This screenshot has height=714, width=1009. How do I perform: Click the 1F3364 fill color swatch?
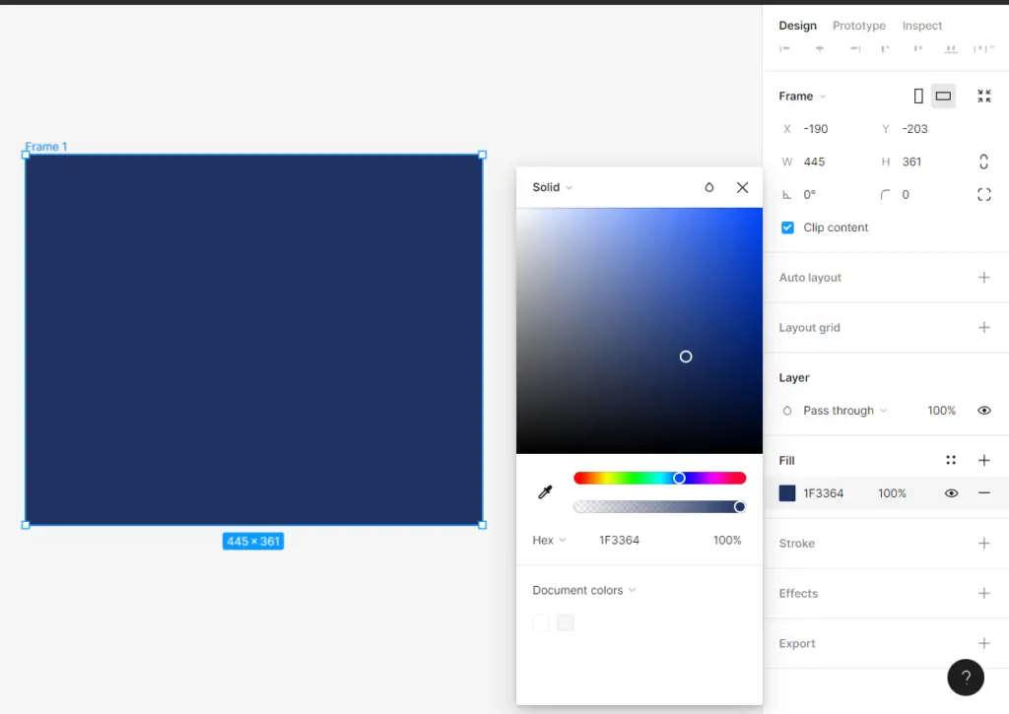[787, 493]
